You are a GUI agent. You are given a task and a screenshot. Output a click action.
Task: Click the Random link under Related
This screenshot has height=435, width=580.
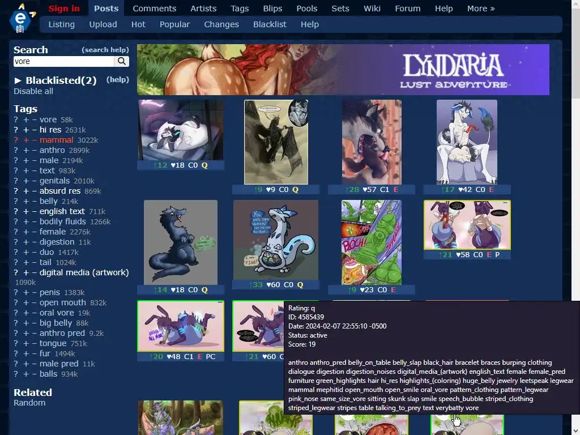(x=29, y=403)
